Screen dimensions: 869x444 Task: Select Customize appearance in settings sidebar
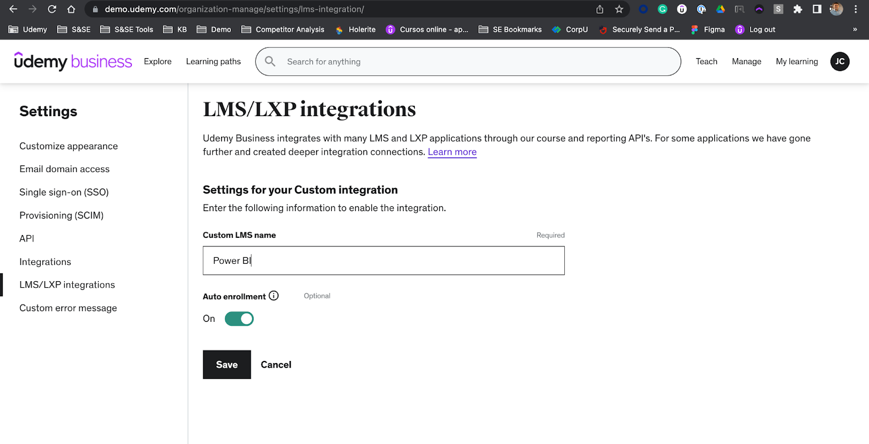coord(68,146)
